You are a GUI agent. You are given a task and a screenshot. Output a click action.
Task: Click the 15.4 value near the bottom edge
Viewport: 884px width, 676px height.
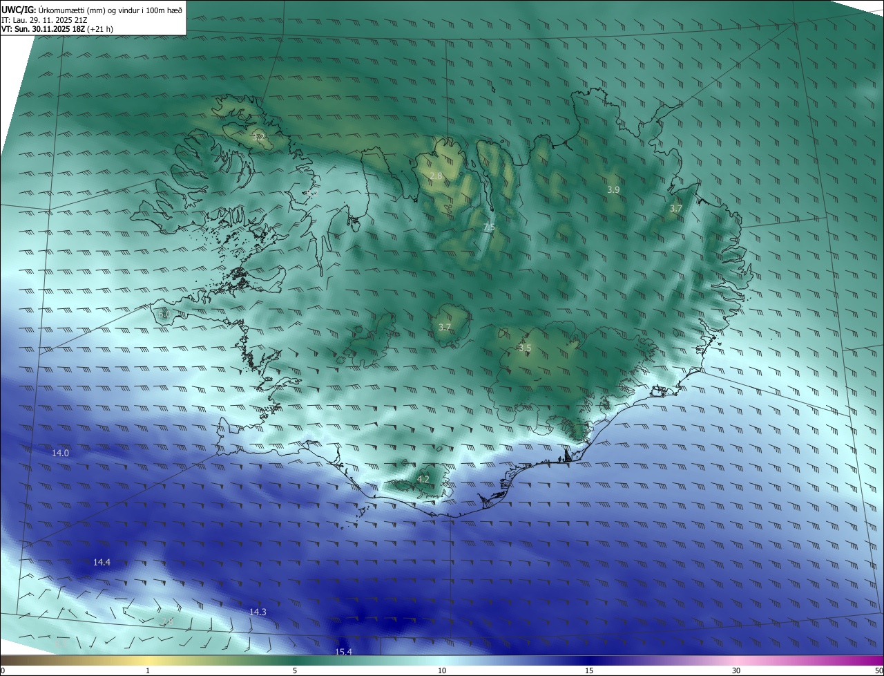[x=343, y=652]
